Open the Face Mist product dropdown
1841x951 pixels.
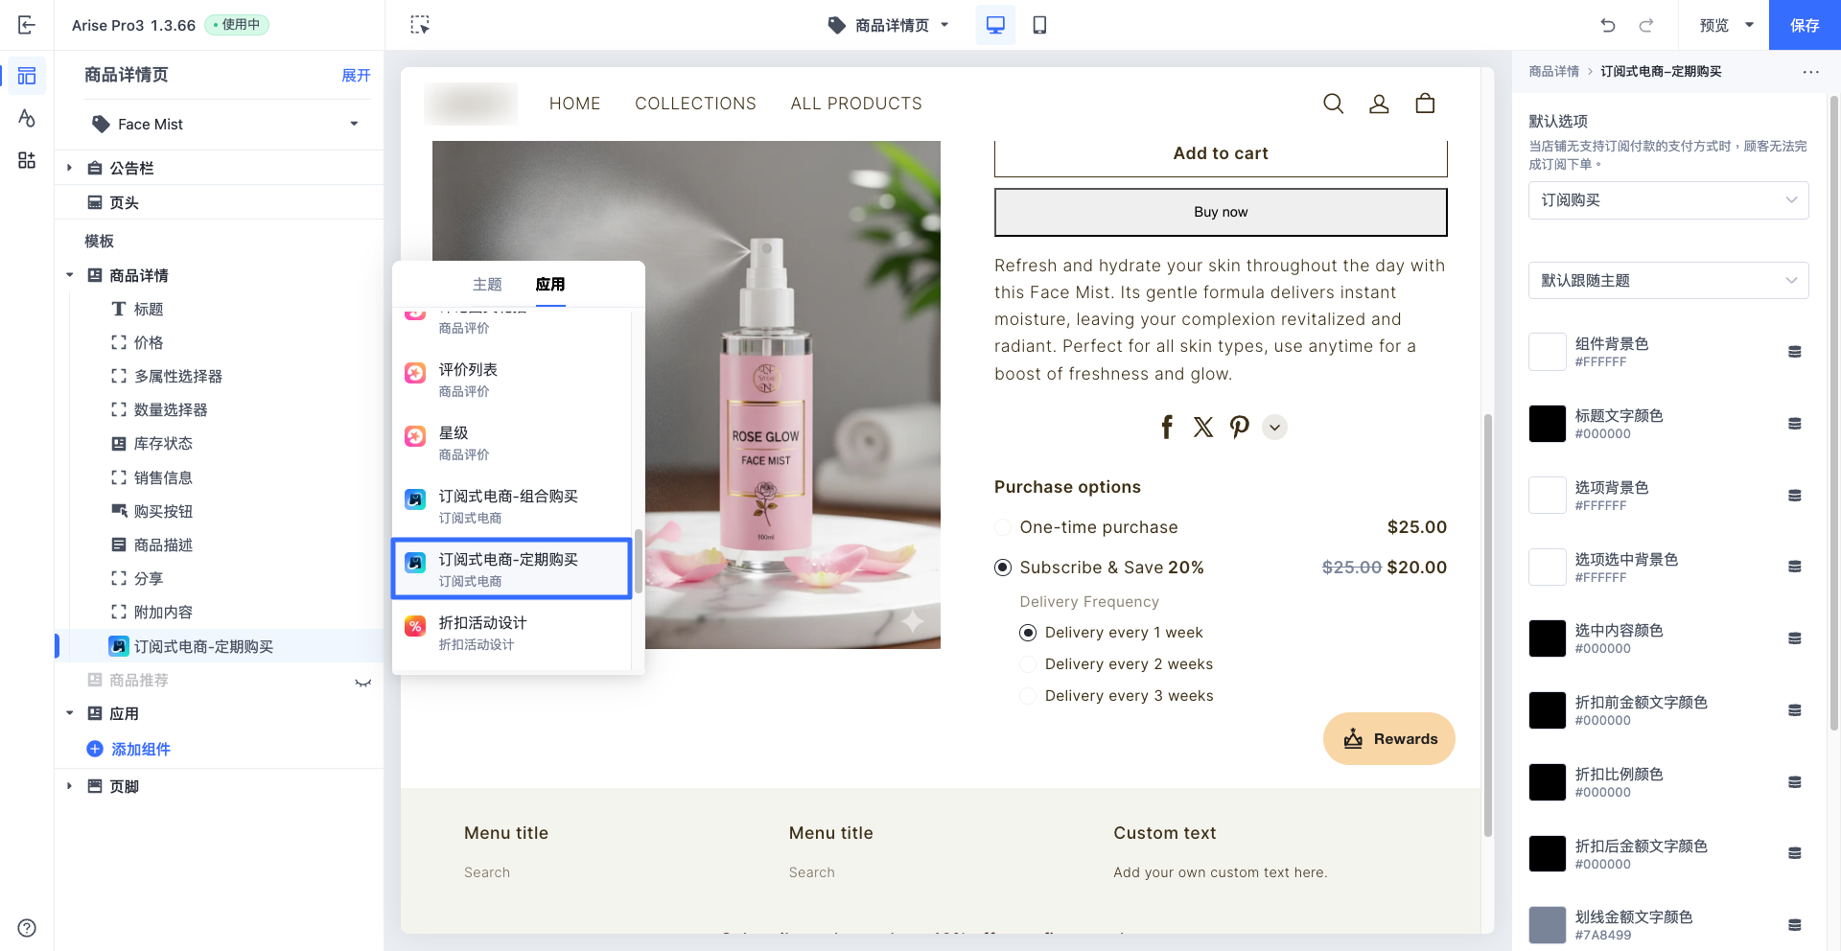coord(226,124)
